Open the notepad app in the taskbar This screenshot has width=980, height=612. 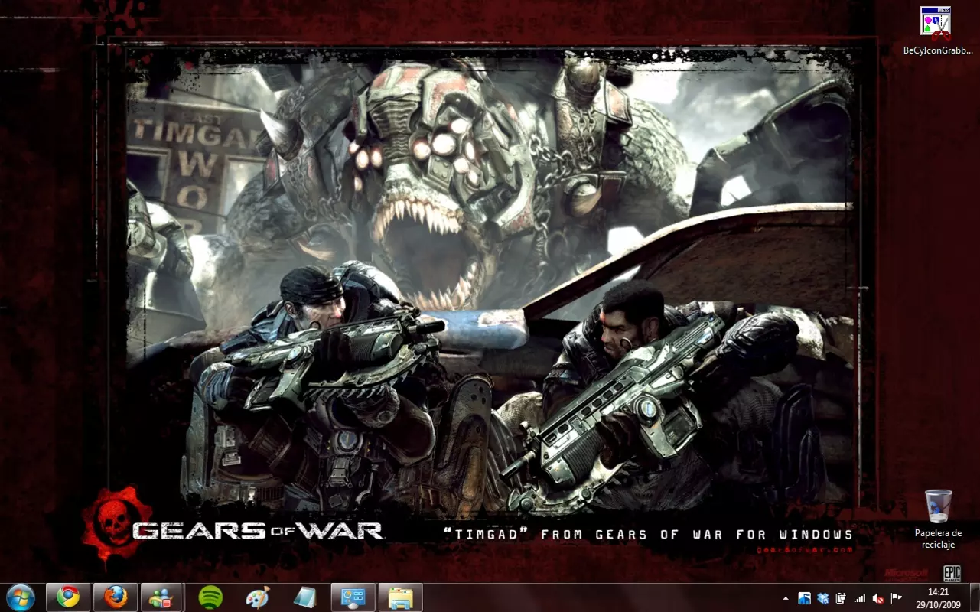point(304,597)
